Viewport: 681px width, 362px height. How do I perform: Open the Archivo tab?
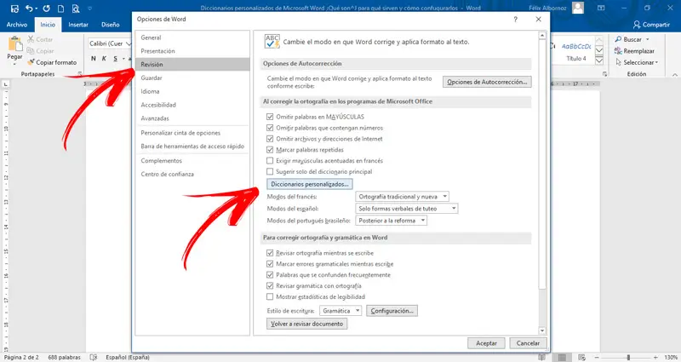click(17, 25)
